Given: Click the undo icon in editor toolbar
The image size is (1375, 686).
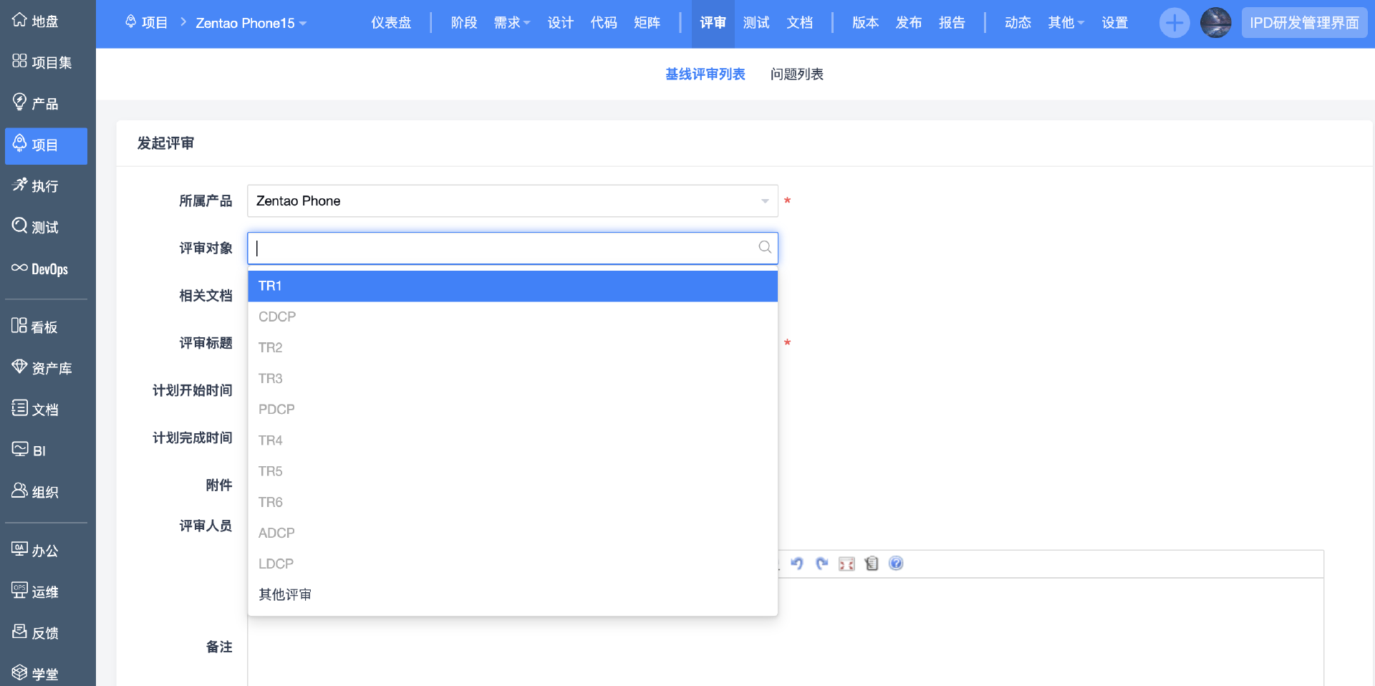Looking at the screenshot, I should tap(797, 564).
